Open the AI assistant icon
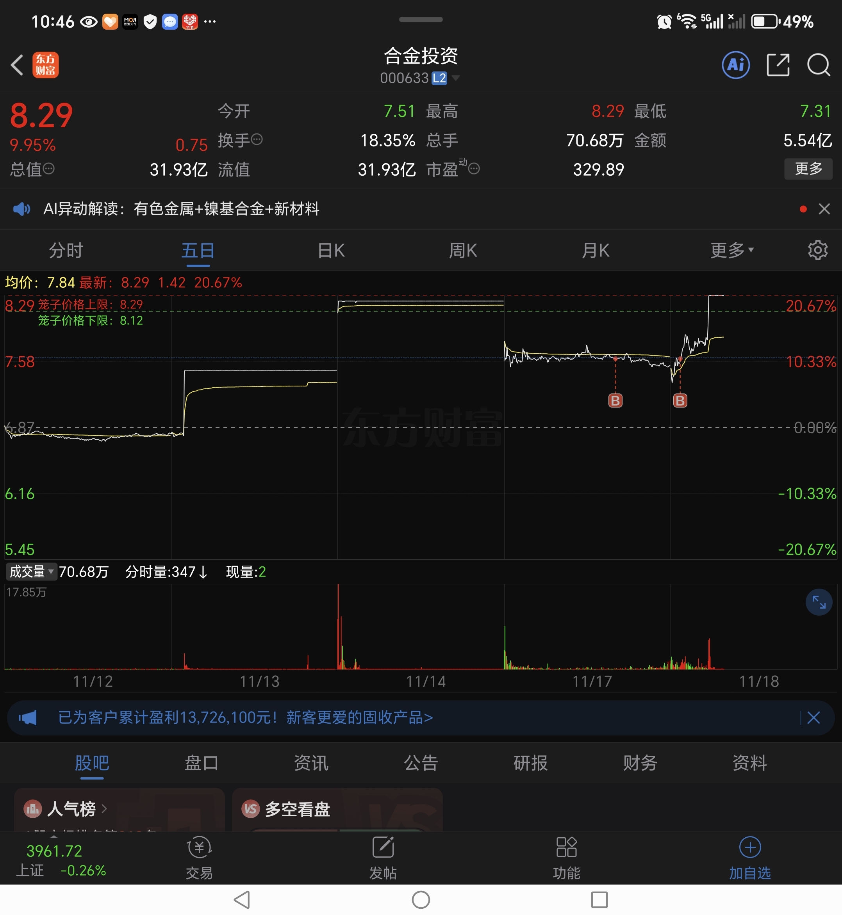 pos(735,65)
